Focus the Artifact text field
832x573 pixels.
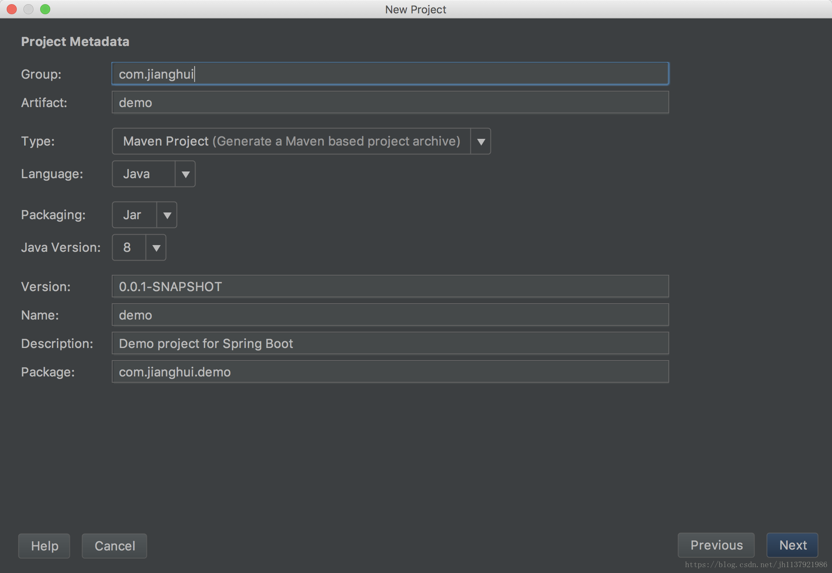[390, 102]
